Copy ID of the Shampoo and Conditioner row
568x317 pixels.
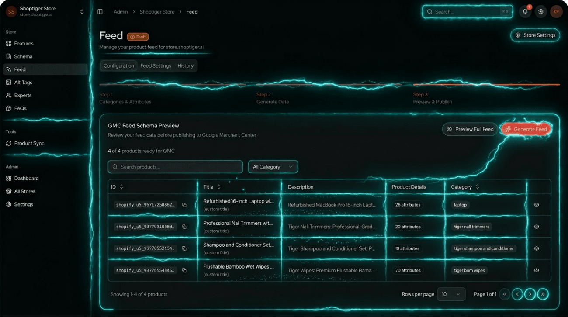tap(184, 248)
